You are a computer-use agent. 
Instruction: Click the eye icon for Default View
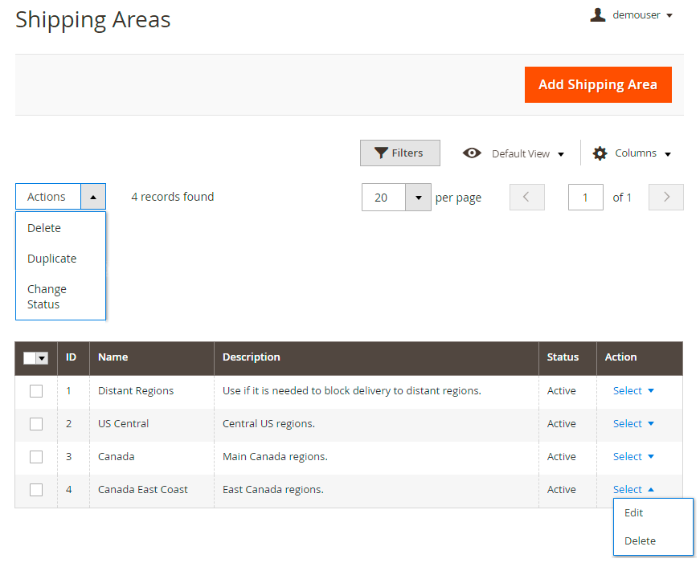tap(472, 153)
